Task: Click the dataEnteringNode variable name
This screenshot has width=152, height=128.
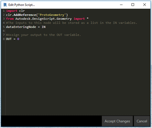Action: click(x=21, y=27)
